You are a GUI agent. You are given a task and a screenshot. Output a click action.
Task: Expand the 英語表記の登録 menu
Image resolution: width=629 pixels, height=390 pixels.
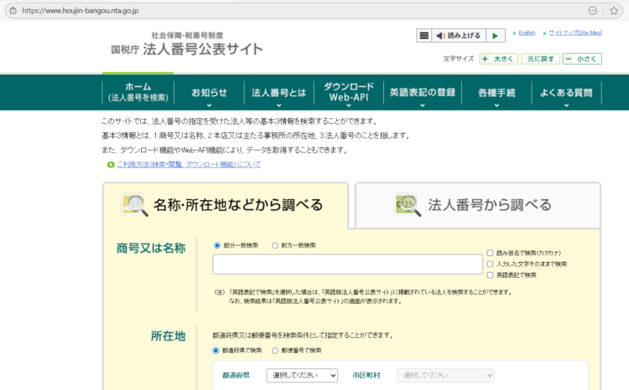(x=423, y=93)
